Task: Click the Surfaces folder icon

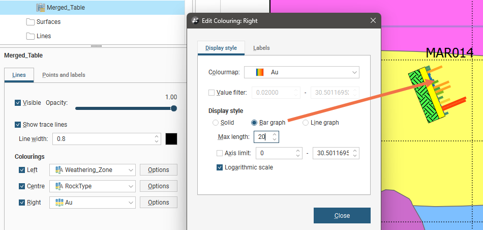Action: point(31,22)
